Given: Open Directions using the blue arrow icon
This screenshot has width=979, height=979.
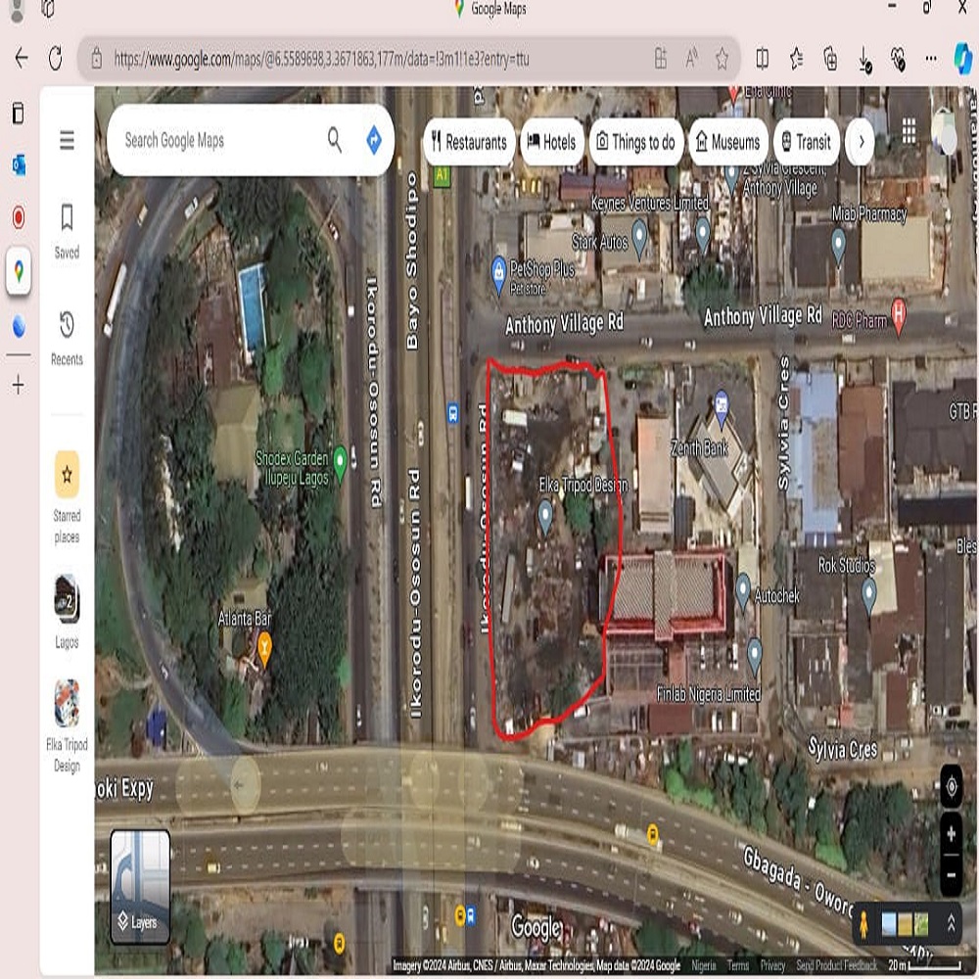Looking at the screenshot, I should [x=374, y=140].
